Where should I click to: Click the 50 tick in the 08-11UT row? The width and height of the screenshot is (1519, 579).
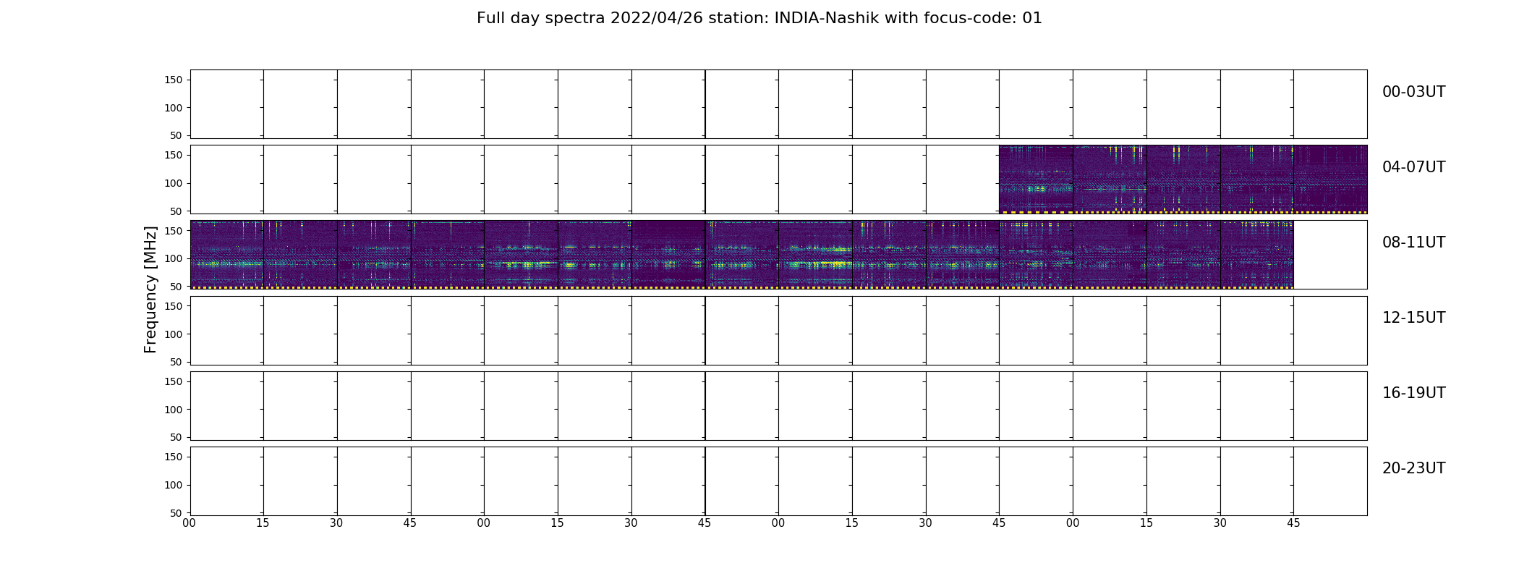click(176, 287)
